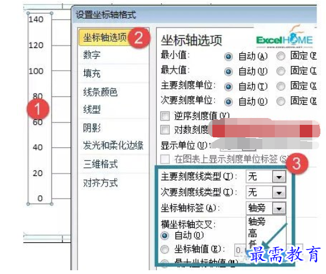Select 固定 radio for 主要刻度单位
Image resolution: width=326 pixels, height=274 pixels.
tap(281, 86)
